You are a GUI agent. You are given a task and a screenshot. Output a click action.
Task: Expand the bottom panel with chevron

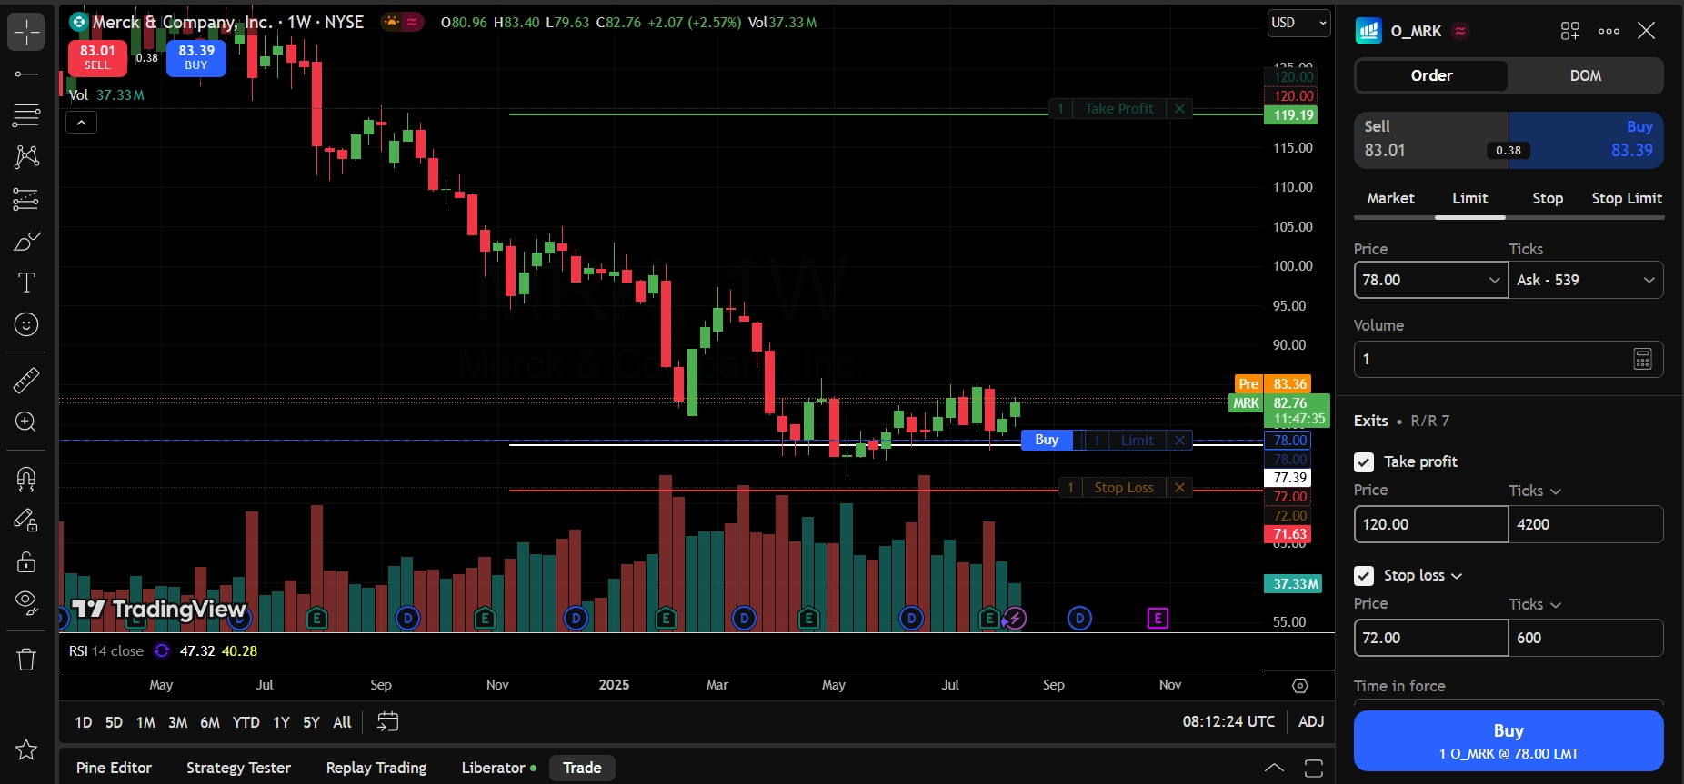[1275, 769]
